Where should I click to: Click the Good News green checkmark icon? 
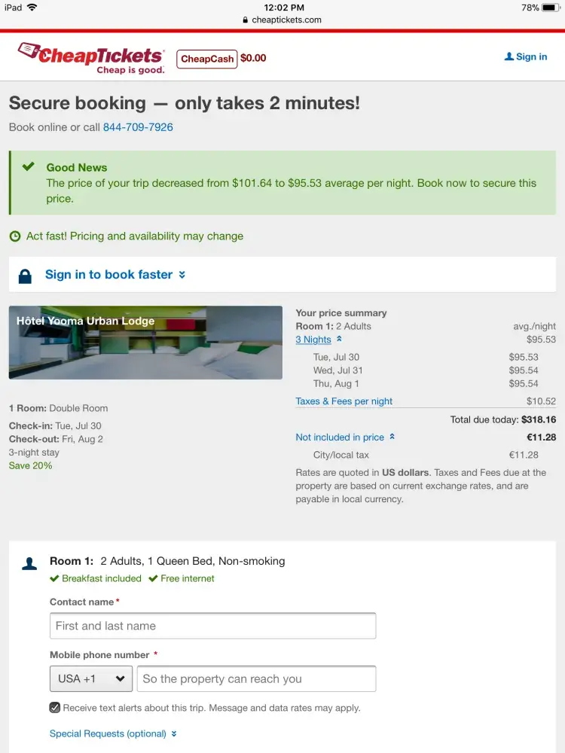[29, 166]
